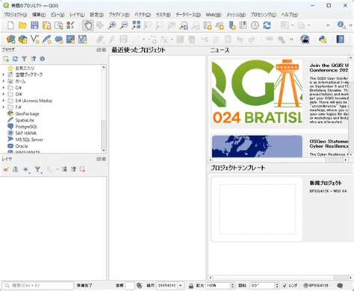Click the Zoom Last icon
This screenshot has width=354, height=291.
(x=184, y=25)
